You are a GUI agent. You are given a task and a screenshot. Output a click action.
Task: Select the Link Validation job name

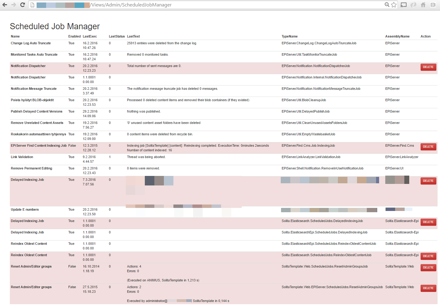22,157
